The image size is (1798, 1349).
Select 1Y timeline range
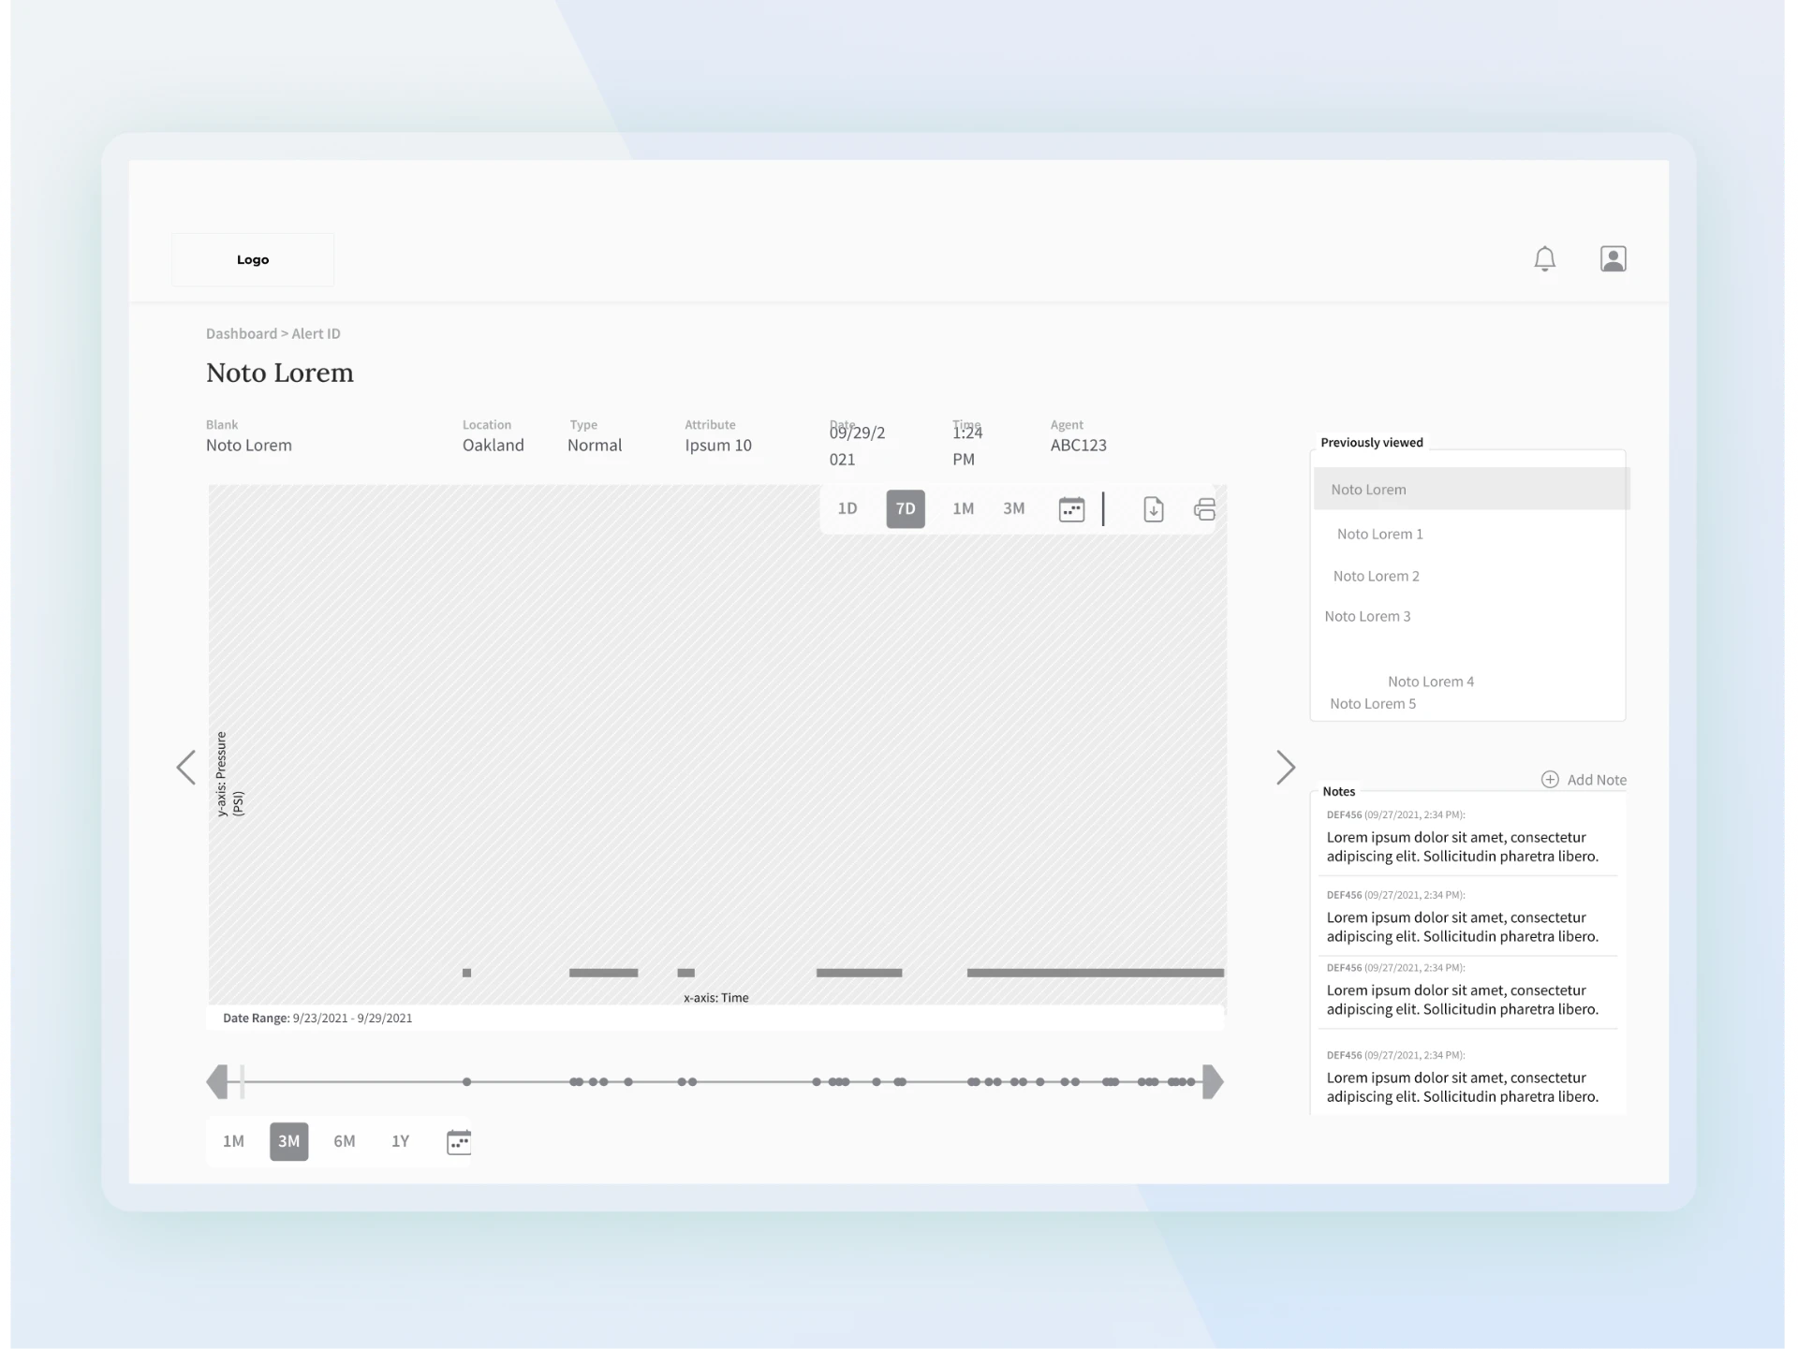coord(401,1141)
